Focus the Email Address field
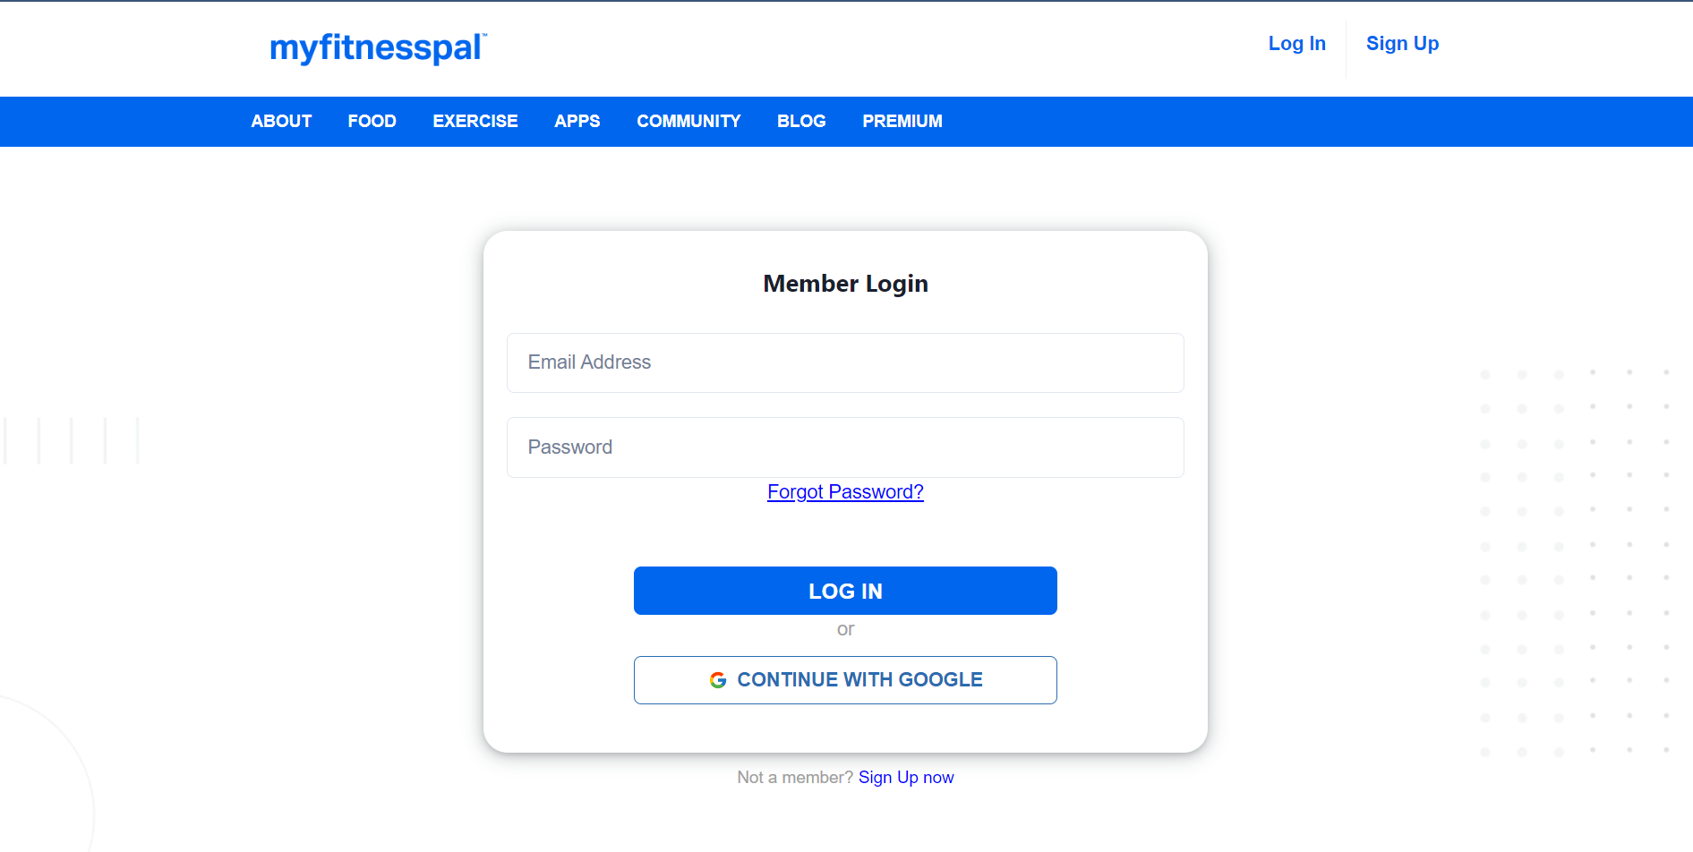This screenshot has width=1693, height=852. coord(845,362)
